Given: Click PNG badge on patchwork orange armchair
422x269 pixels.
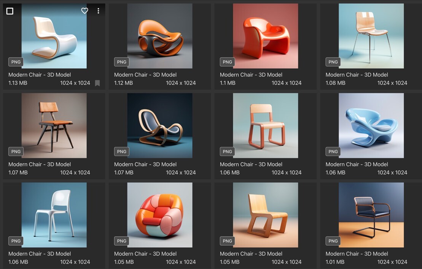Looking at the screenshot, I should (x=122, y=241).
